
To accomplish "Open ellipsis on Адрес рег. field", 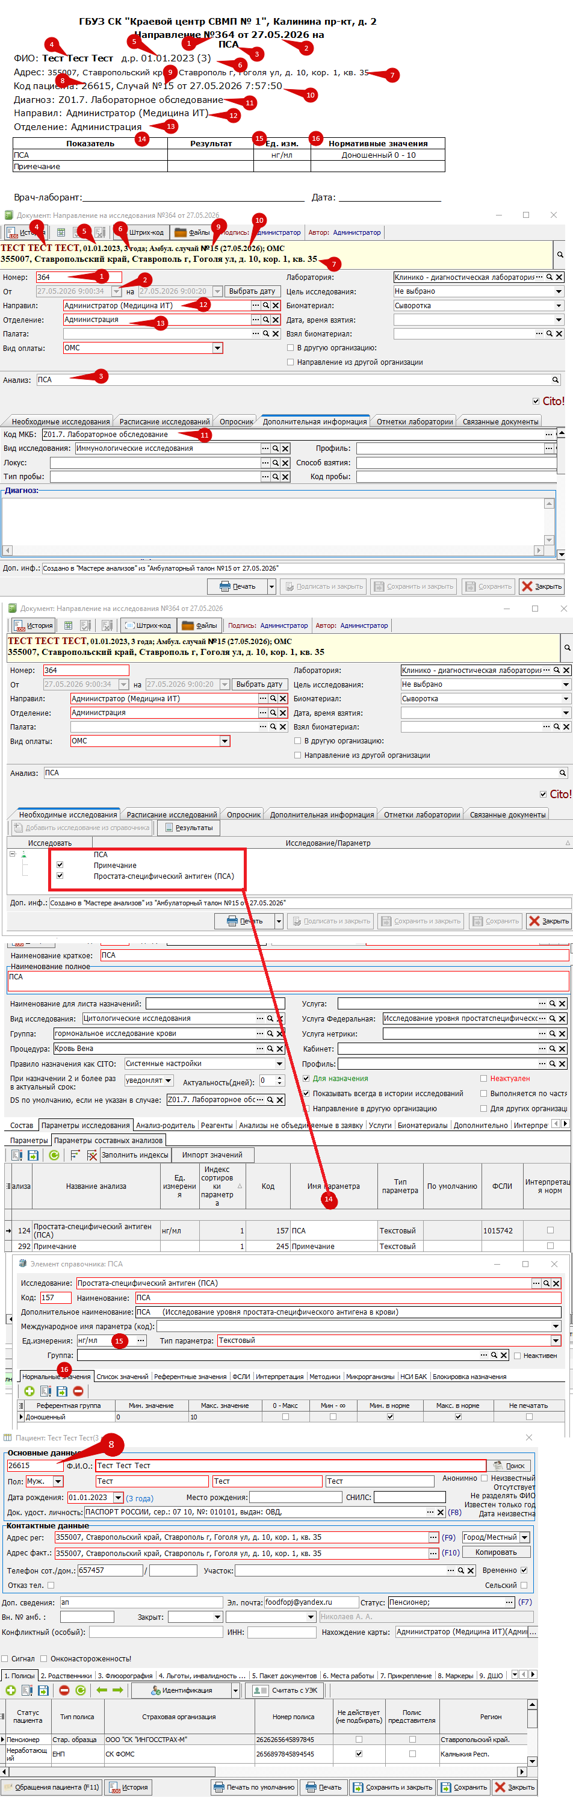I will click(433, 1537).
